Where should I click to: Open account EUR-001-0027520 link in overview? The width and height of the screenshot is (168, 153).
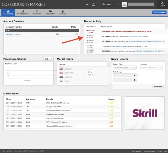click(x=14, y=34)
